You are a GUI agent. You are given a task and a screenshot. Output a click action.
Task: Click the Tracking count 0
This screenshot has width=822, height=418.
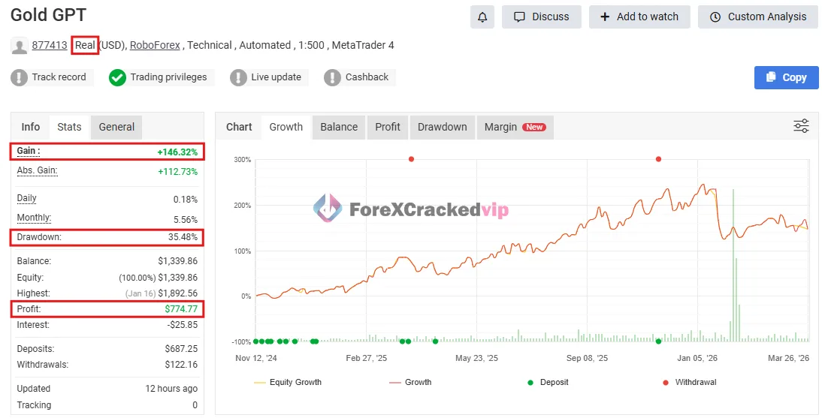(195, 405)
